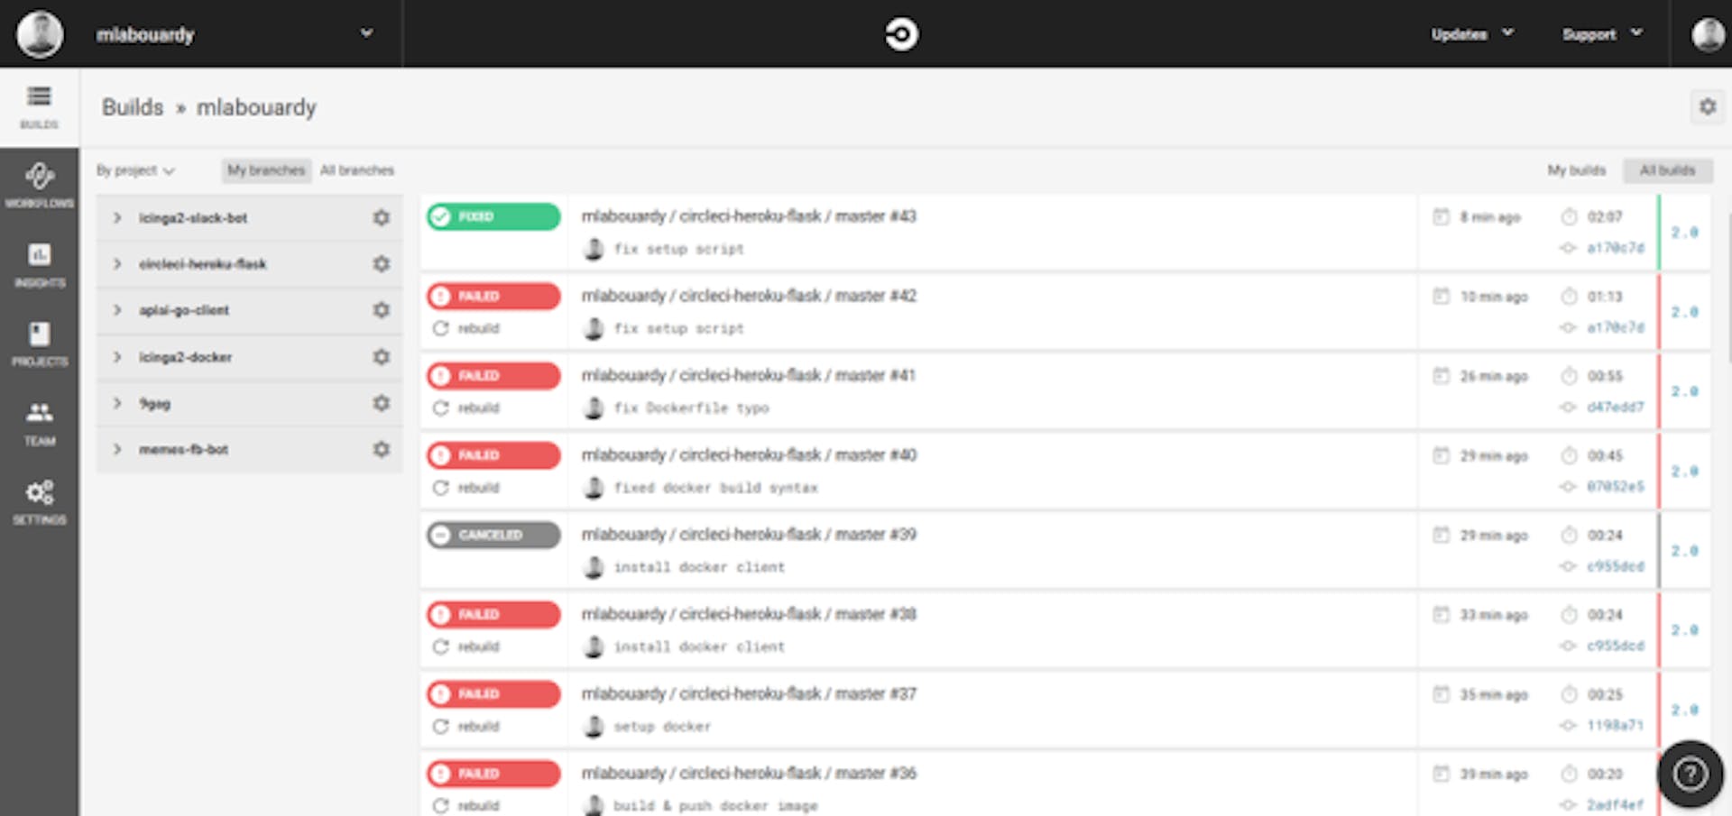1732x816 pixels.
Task: Open settings gear for icinga2-docker project
Action: point(382,357)
